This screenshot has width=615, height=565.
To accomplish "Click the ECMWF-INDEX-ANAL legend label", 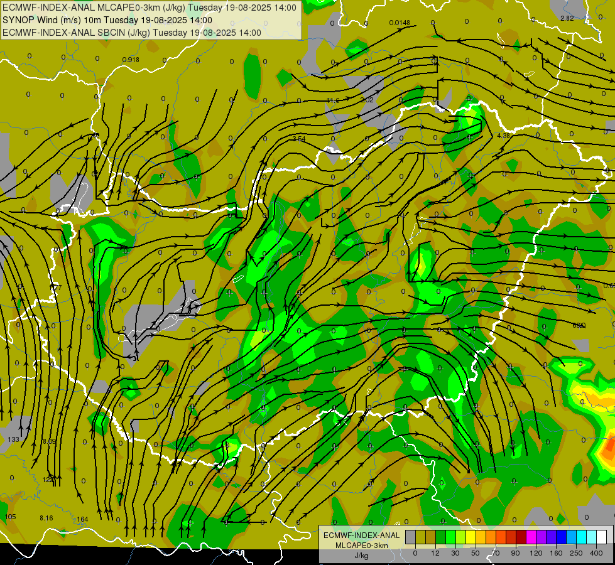I will (x=362, y=535).
